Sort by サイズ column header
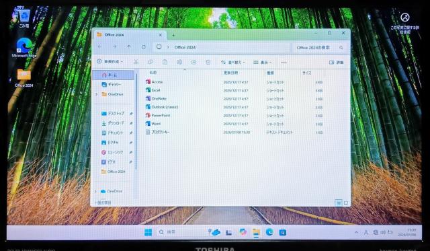This screenshot has width=430, height=251. pyautogui.click(x=307, y=73)
